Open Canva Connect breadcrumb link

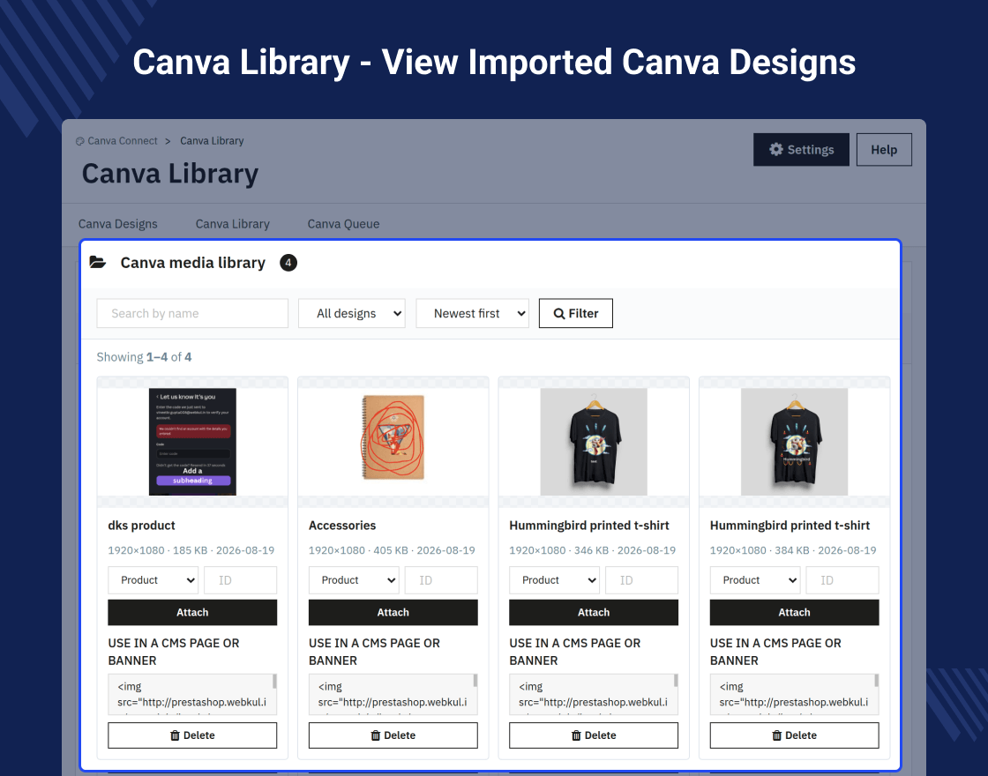[123, 141]
